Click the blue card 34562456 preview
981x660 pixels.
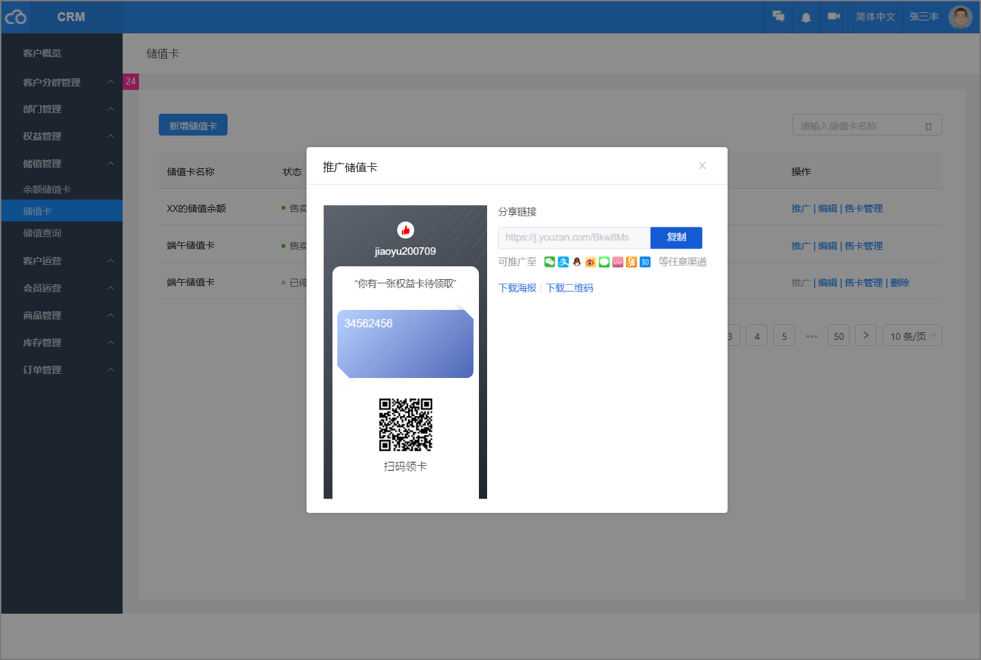405,344
